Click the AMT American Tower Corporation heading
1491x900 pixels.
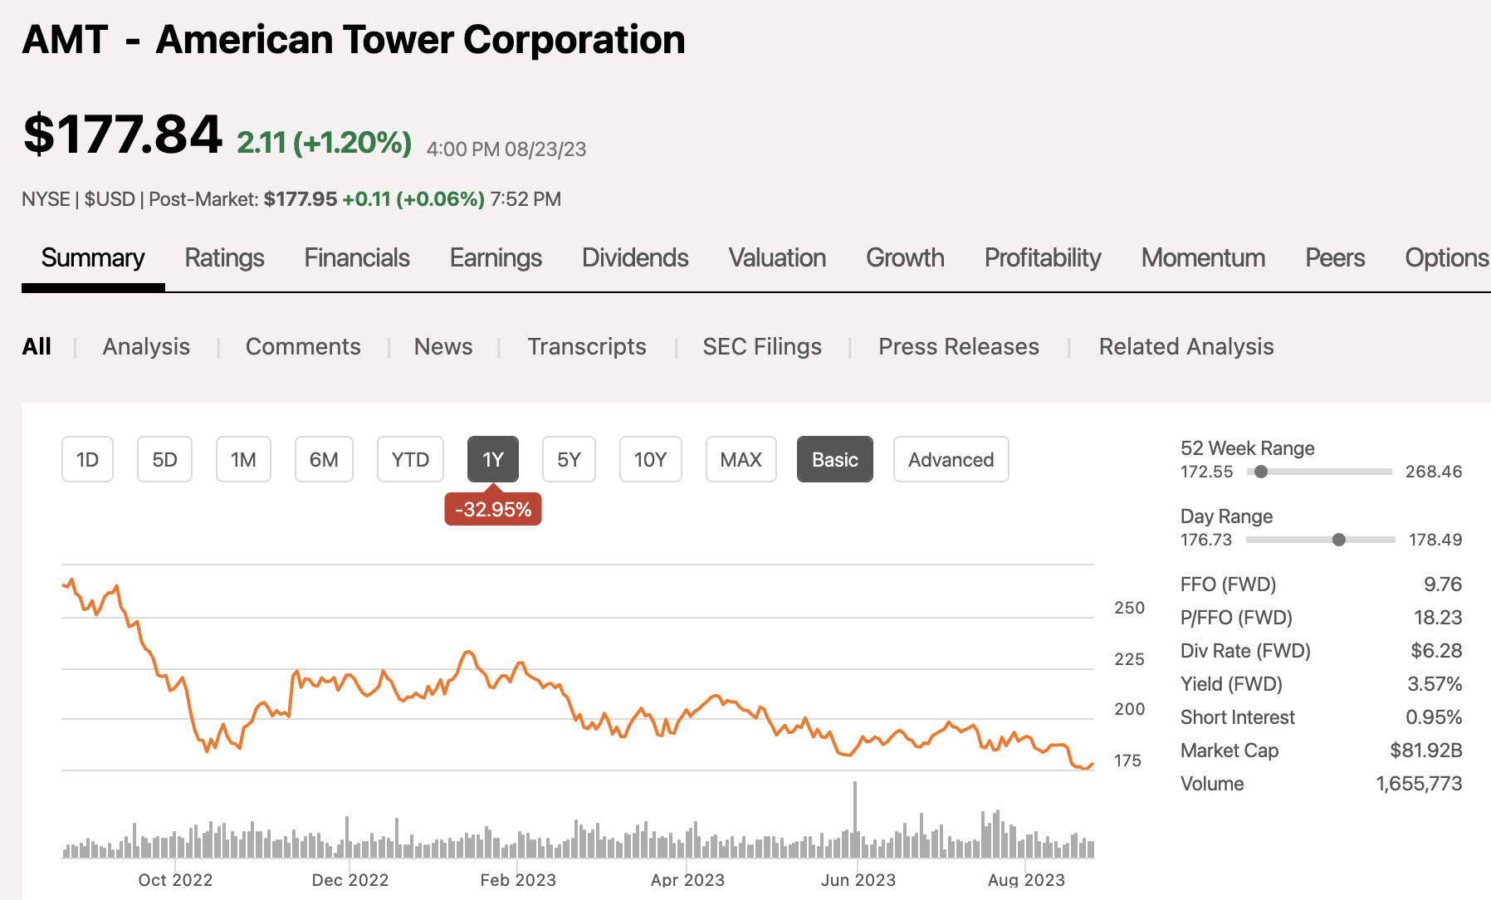pos(354,40)
